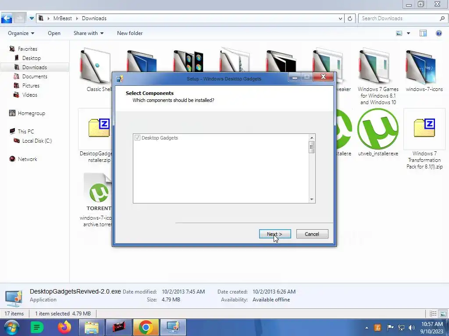449x336 pixels.
Task: Create a New folder from toolbar
Action: pos(130,33)
